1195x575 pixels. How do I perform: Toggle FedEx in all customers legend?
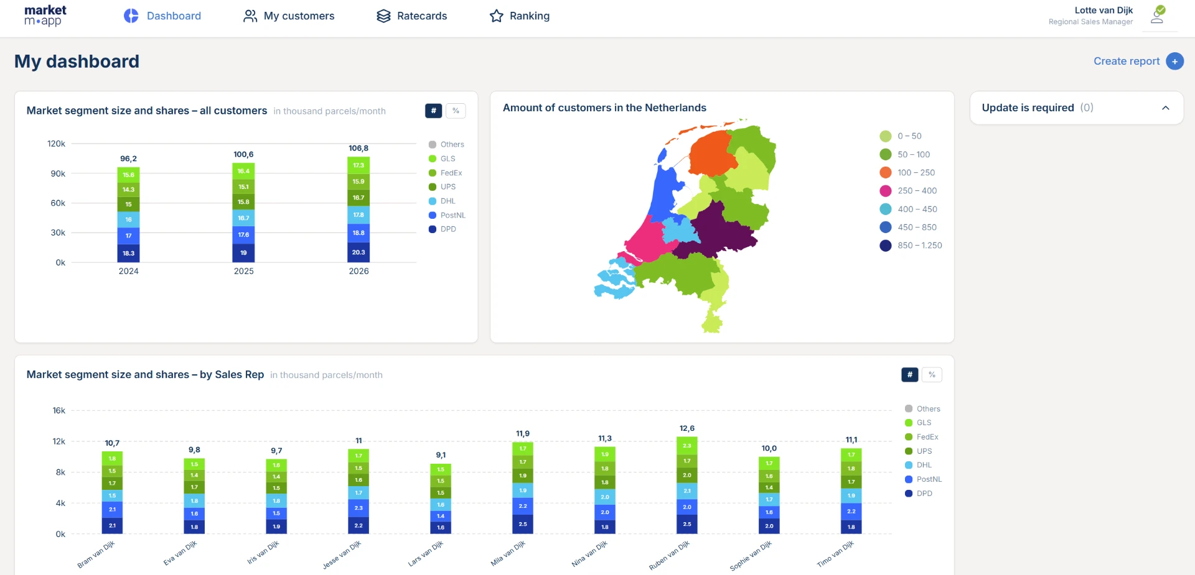445,173
